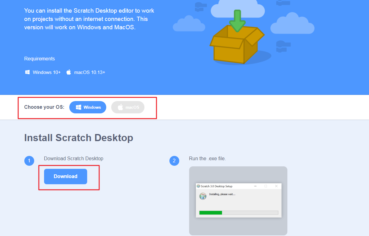
Task: Click the 'Run the .exe file.' text
Action: pyautogui.click(x=207, y=159)
